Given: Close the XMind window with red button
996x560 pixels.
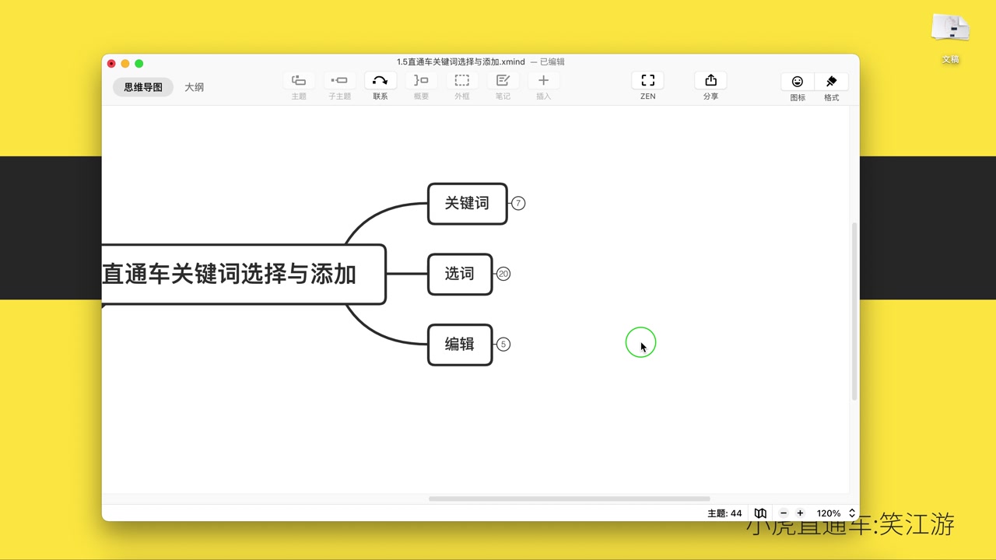Looking at the screenshot, I should pyautogui.click(x=111, y=64).
